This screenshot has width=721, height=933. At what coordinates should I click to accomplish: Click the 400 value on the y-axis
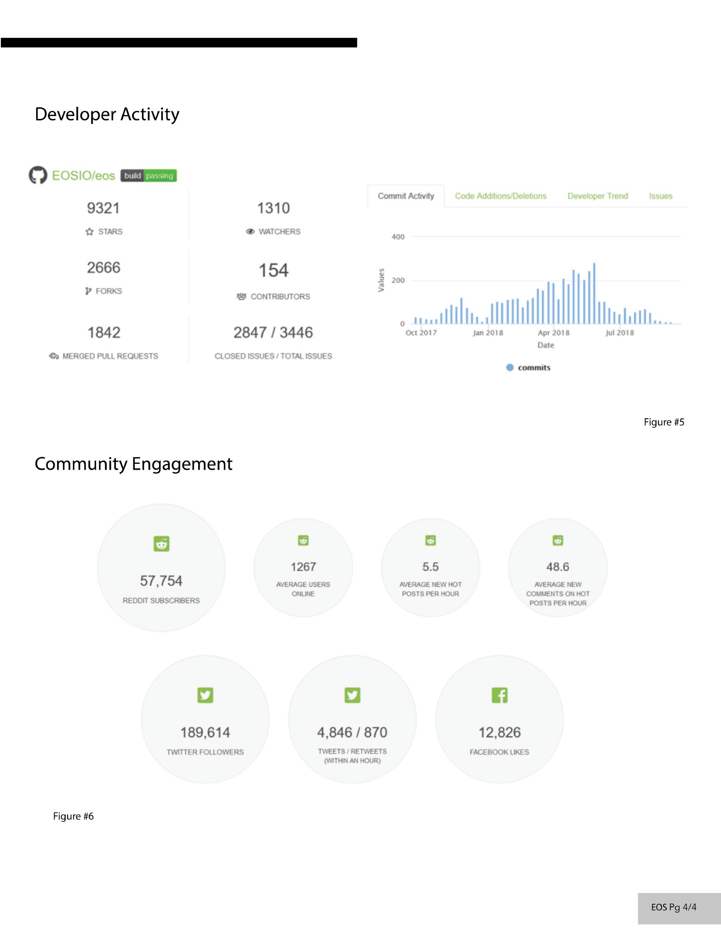(398, 237)
